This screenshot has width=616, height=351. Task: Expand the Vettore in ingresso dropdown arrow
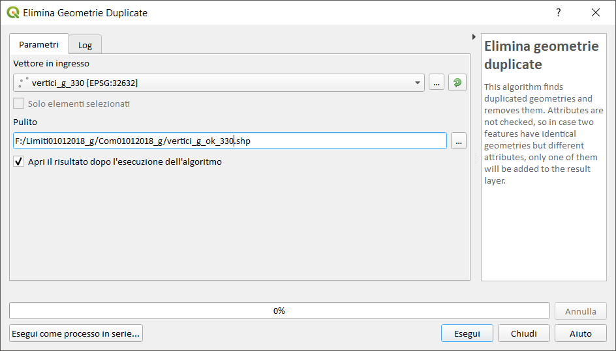pyautogui.click(x=417, y=83)
